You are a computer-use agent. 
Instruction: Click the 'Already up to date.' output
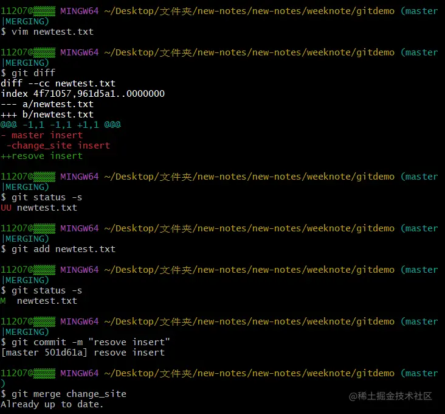point(52,404)
